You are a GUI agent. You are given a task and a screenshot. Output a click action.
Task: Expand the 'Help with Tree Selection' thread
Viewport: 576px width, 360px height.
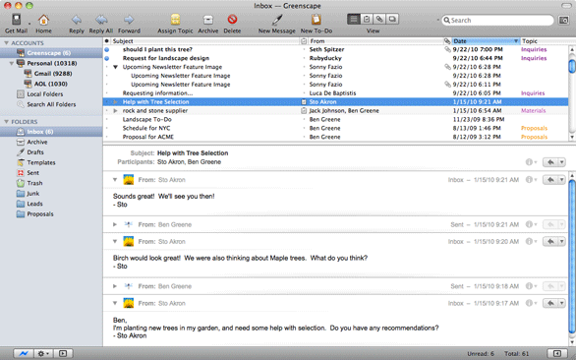(115, 102)
